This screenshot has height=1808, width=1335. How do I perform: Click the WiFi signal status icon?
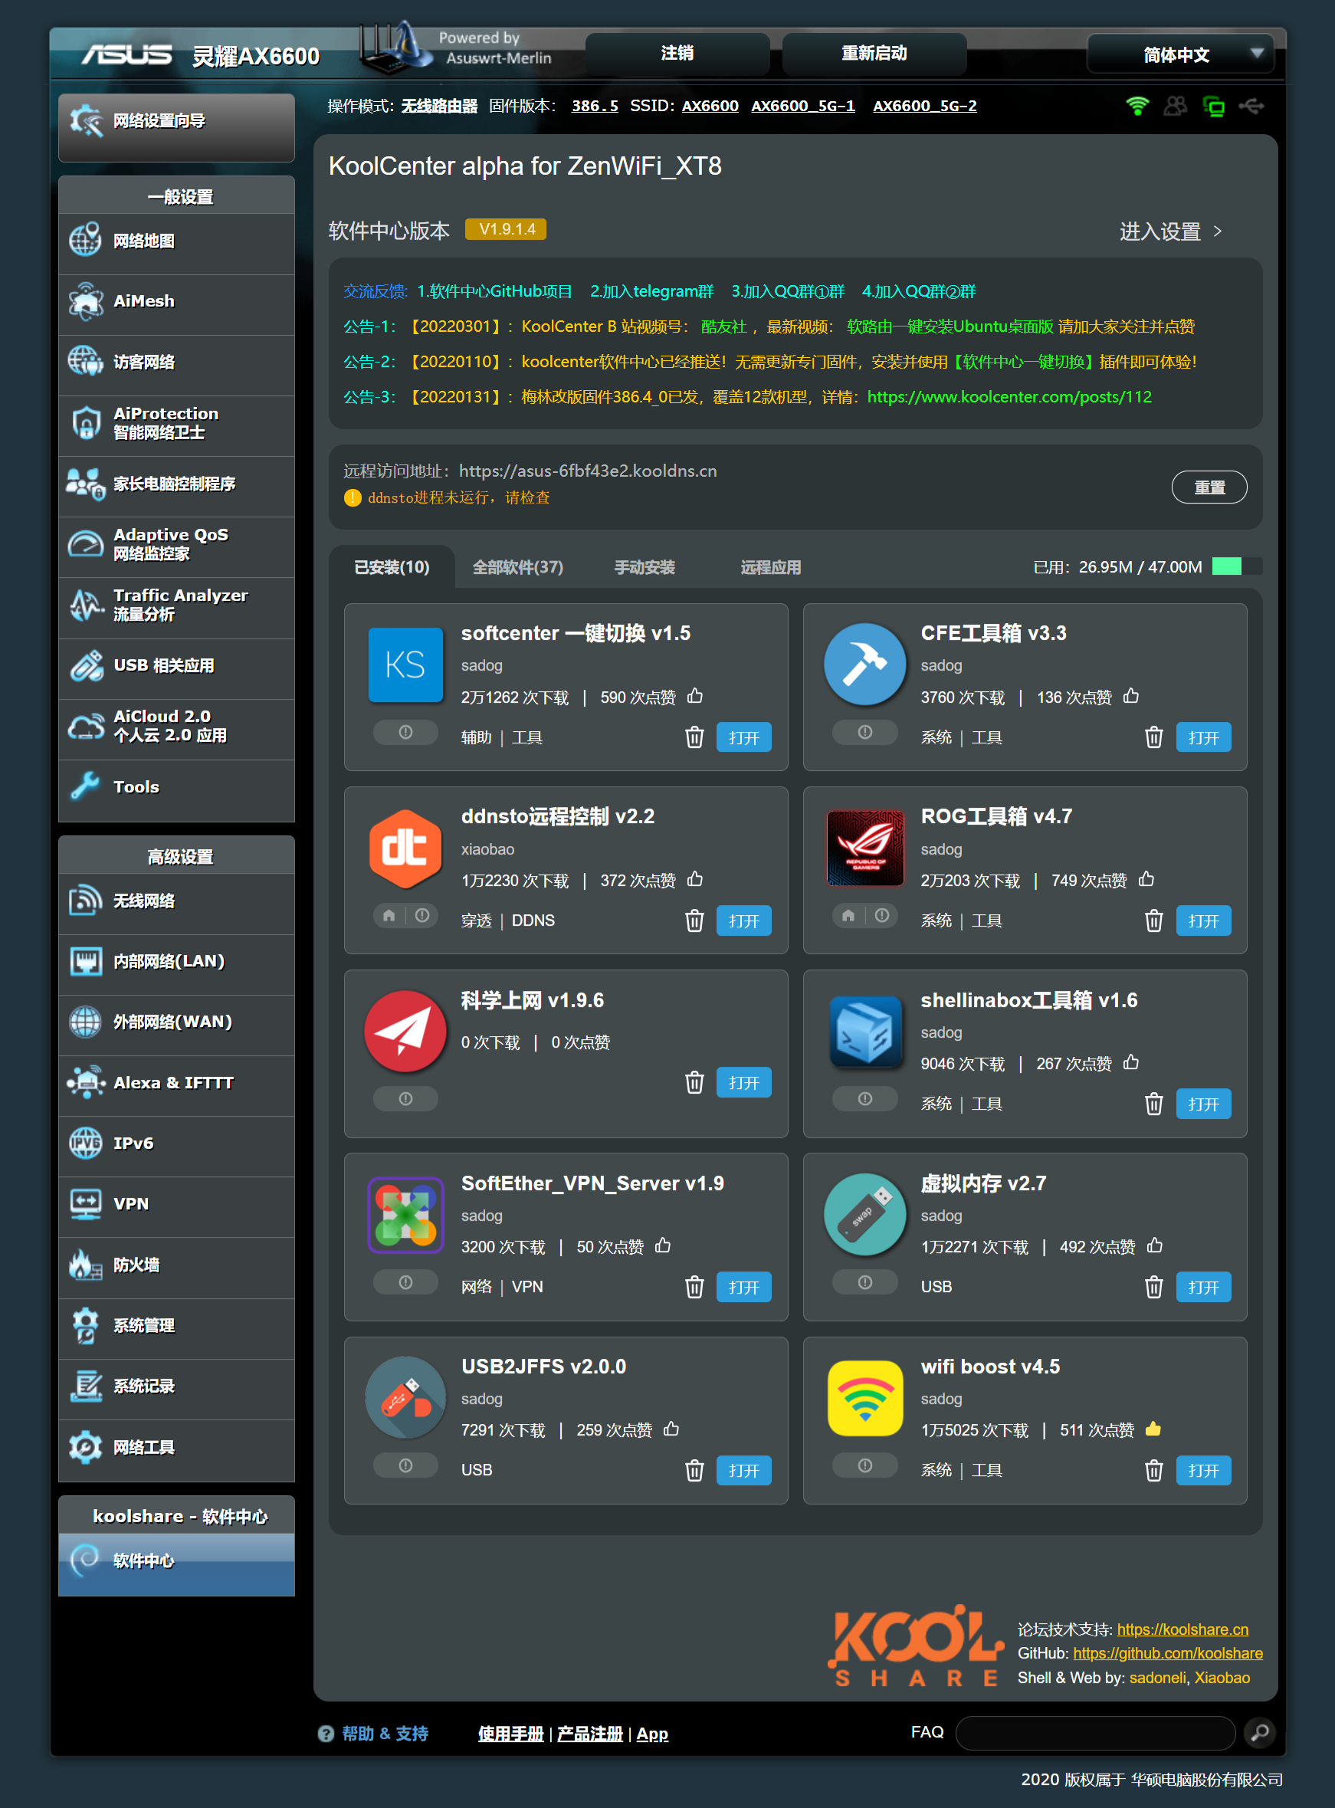pos(1137,106)
